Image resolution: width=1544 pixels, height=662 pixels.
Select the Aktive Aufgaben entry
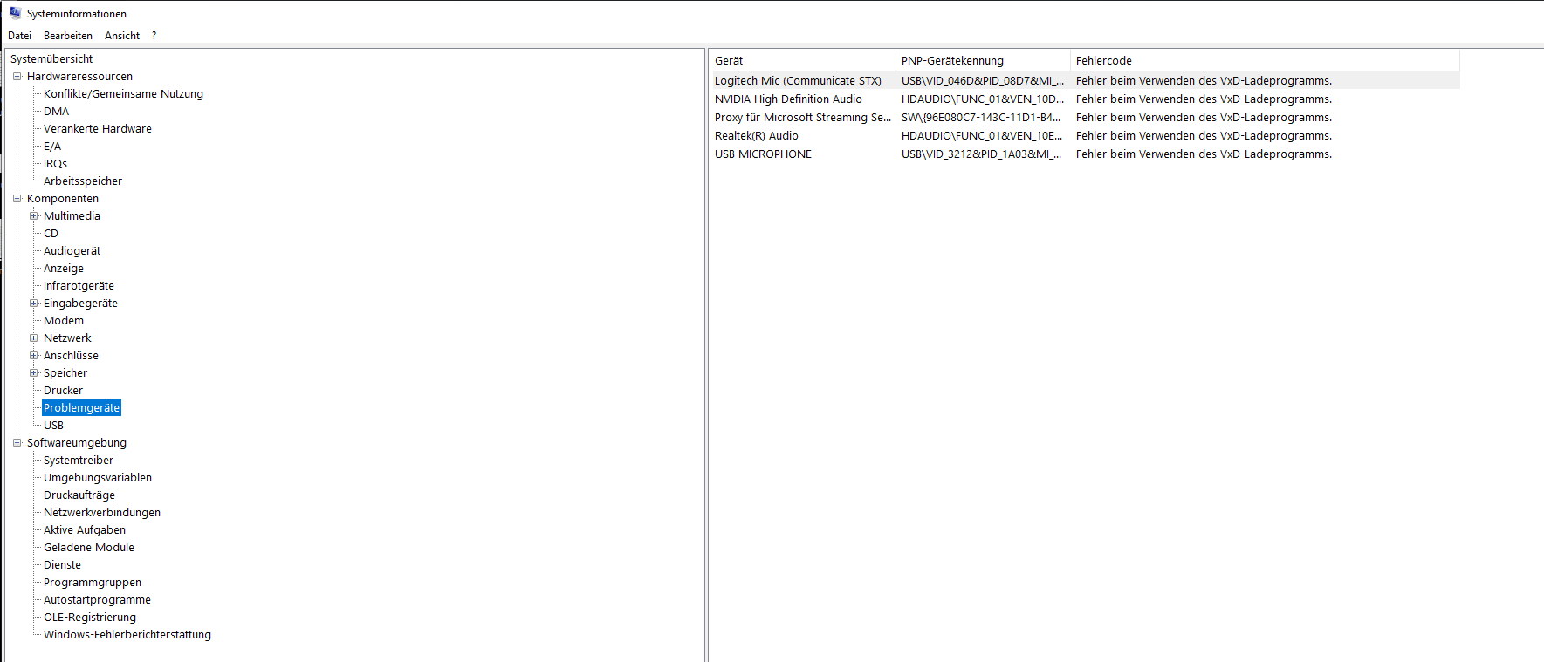click(x=85, y=530)
